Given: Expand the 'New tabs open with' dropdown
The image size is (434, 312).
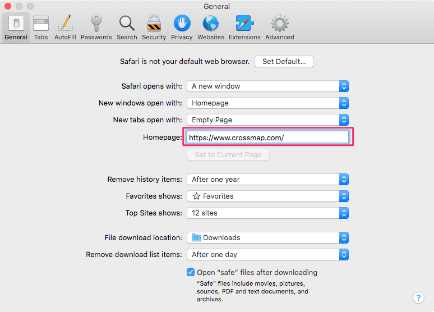Looking at the screenshot, I should [x=267, y=120].
